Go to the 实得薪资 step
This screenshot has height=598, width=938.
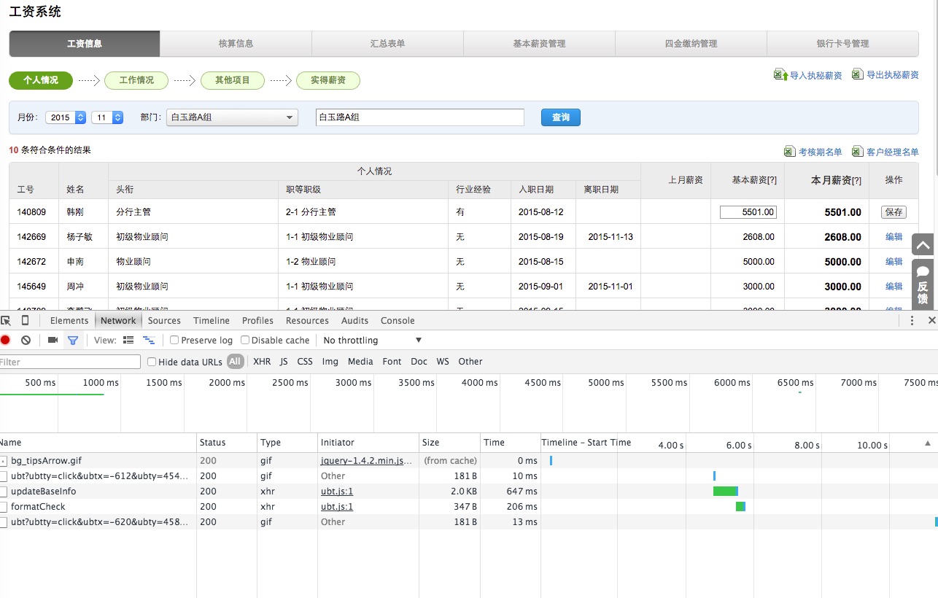coord(328,80)
